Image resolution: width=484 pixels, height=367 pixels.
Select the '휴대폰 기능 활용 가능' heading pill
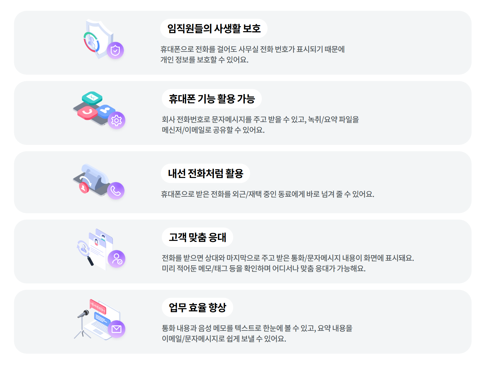click(x=212, y=99)
